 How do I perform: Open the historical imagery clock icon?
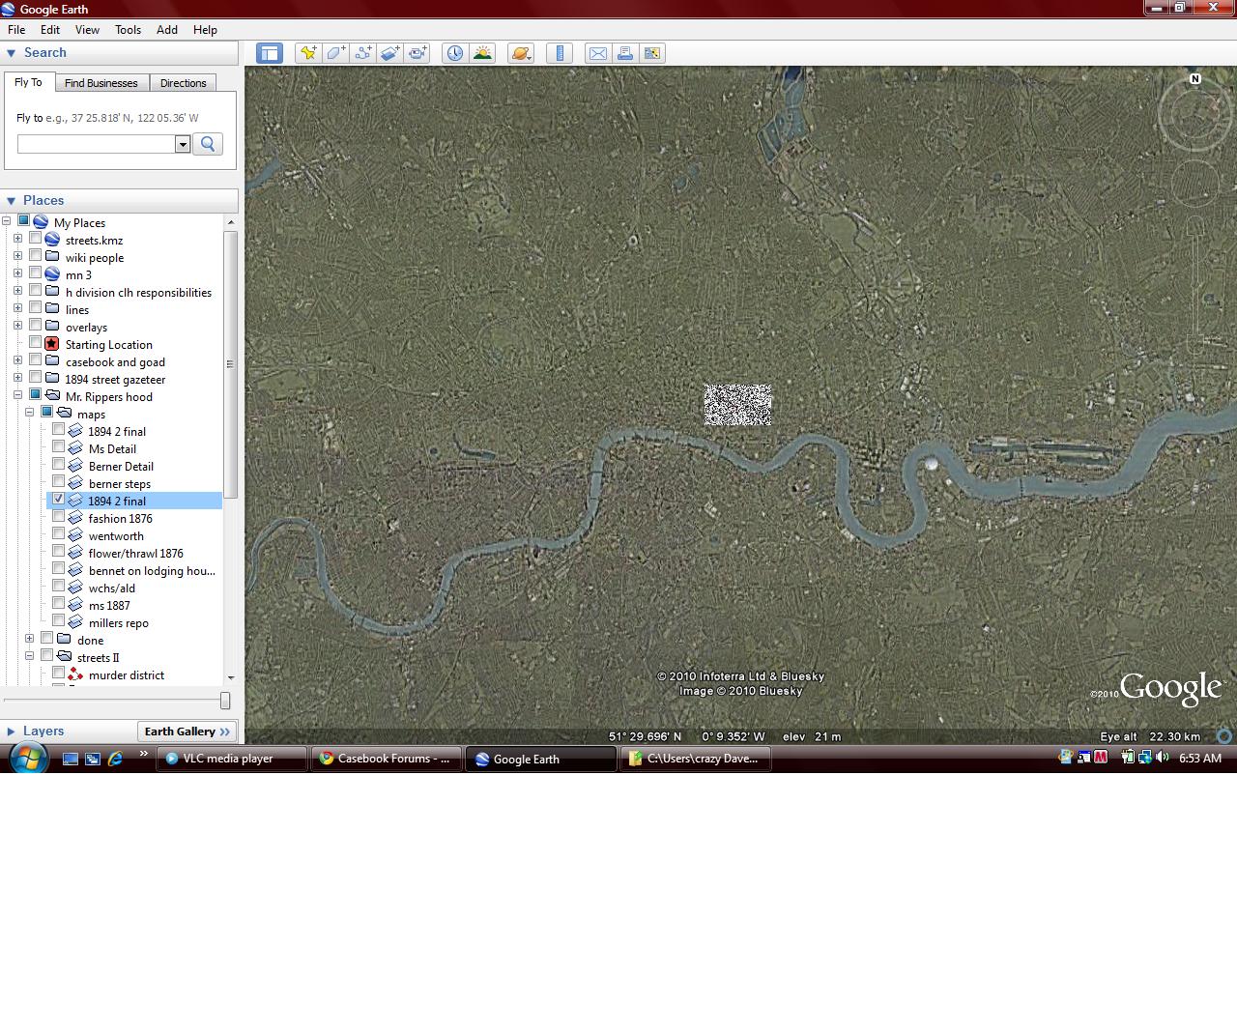click(x=454, y=53)
